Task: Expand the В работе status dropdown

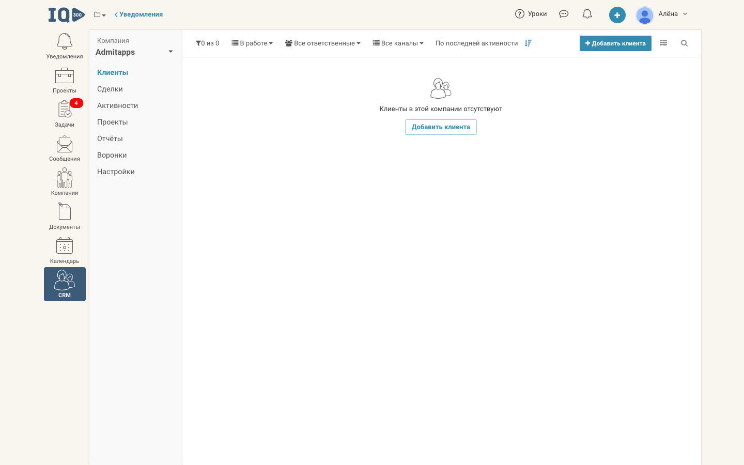Action: (252, 43)
